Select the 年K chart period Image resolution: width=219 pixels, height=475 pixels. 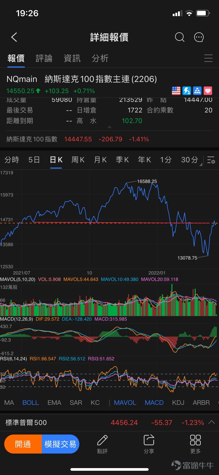pos(144,160)
